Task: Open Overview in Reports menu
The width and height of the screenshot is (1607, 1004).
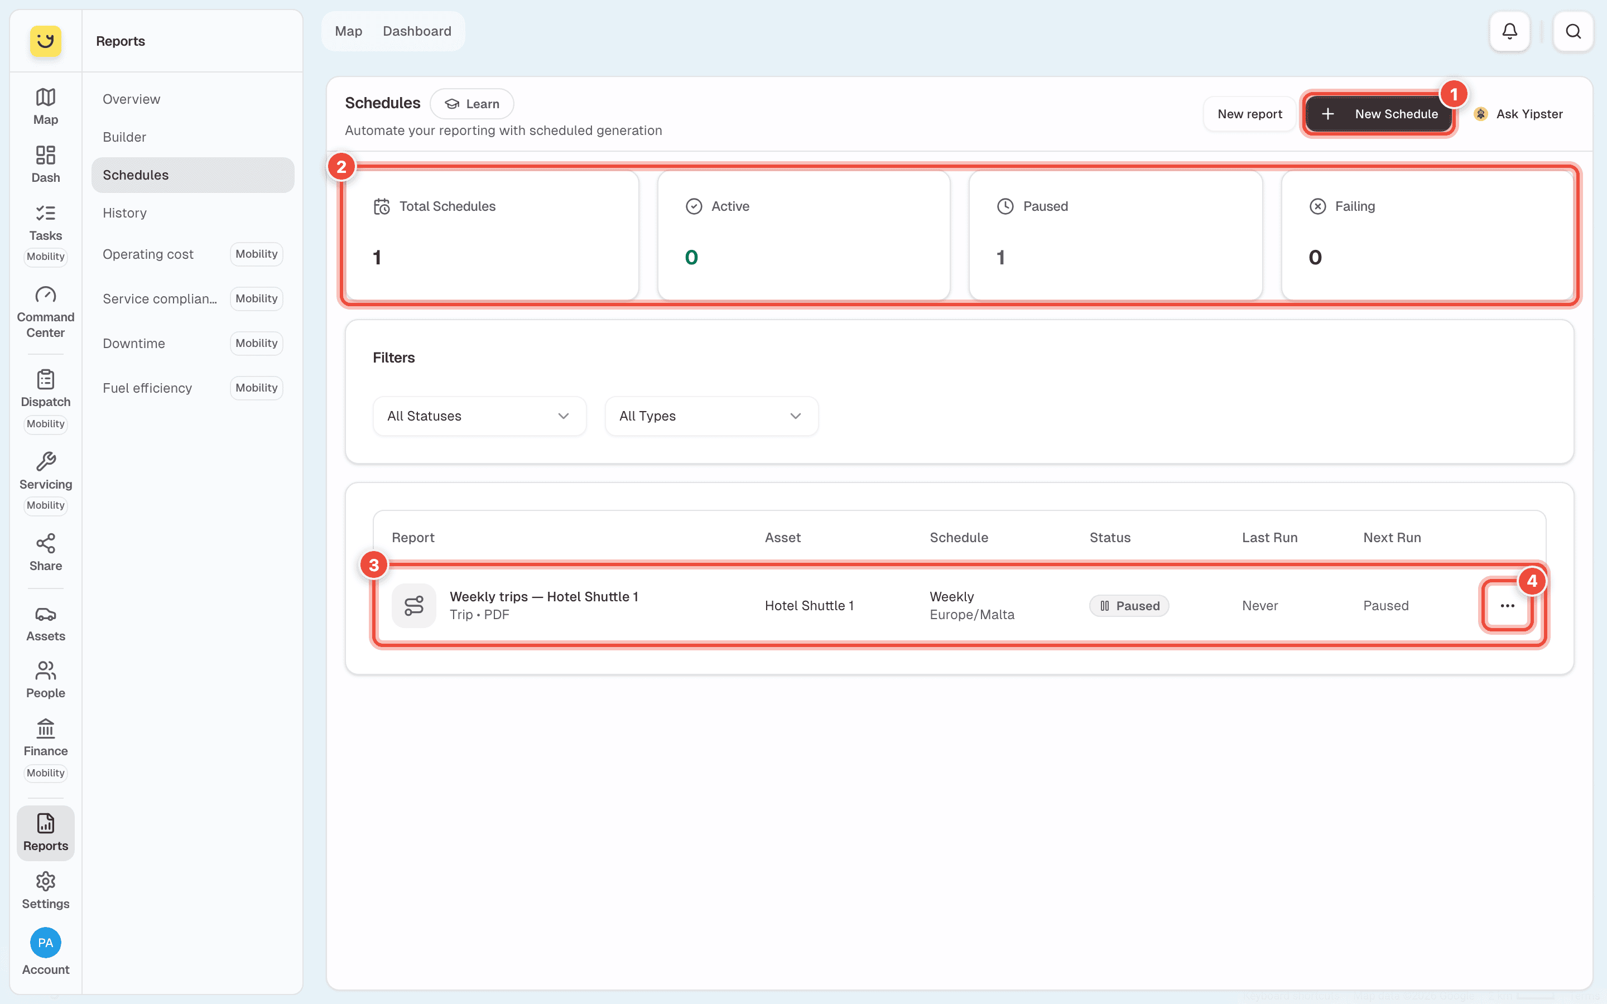Action: click(x=193, y=100)
